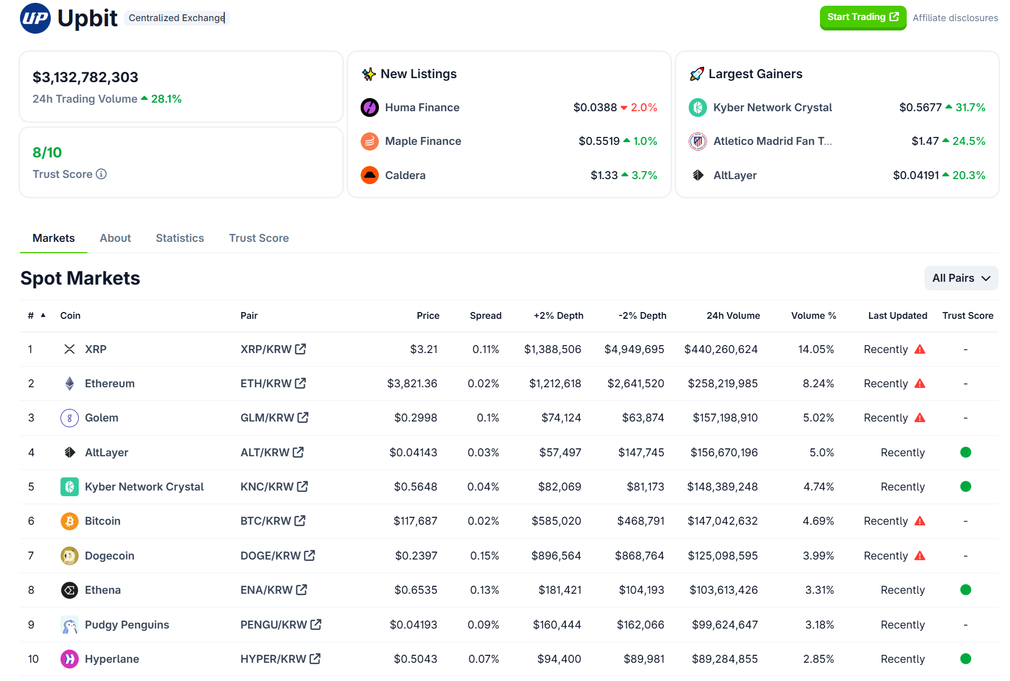Select the Trust Score tab
The width and height of the screenshot is (1010, 681).
pyautogui.click(x=258, y=238)
